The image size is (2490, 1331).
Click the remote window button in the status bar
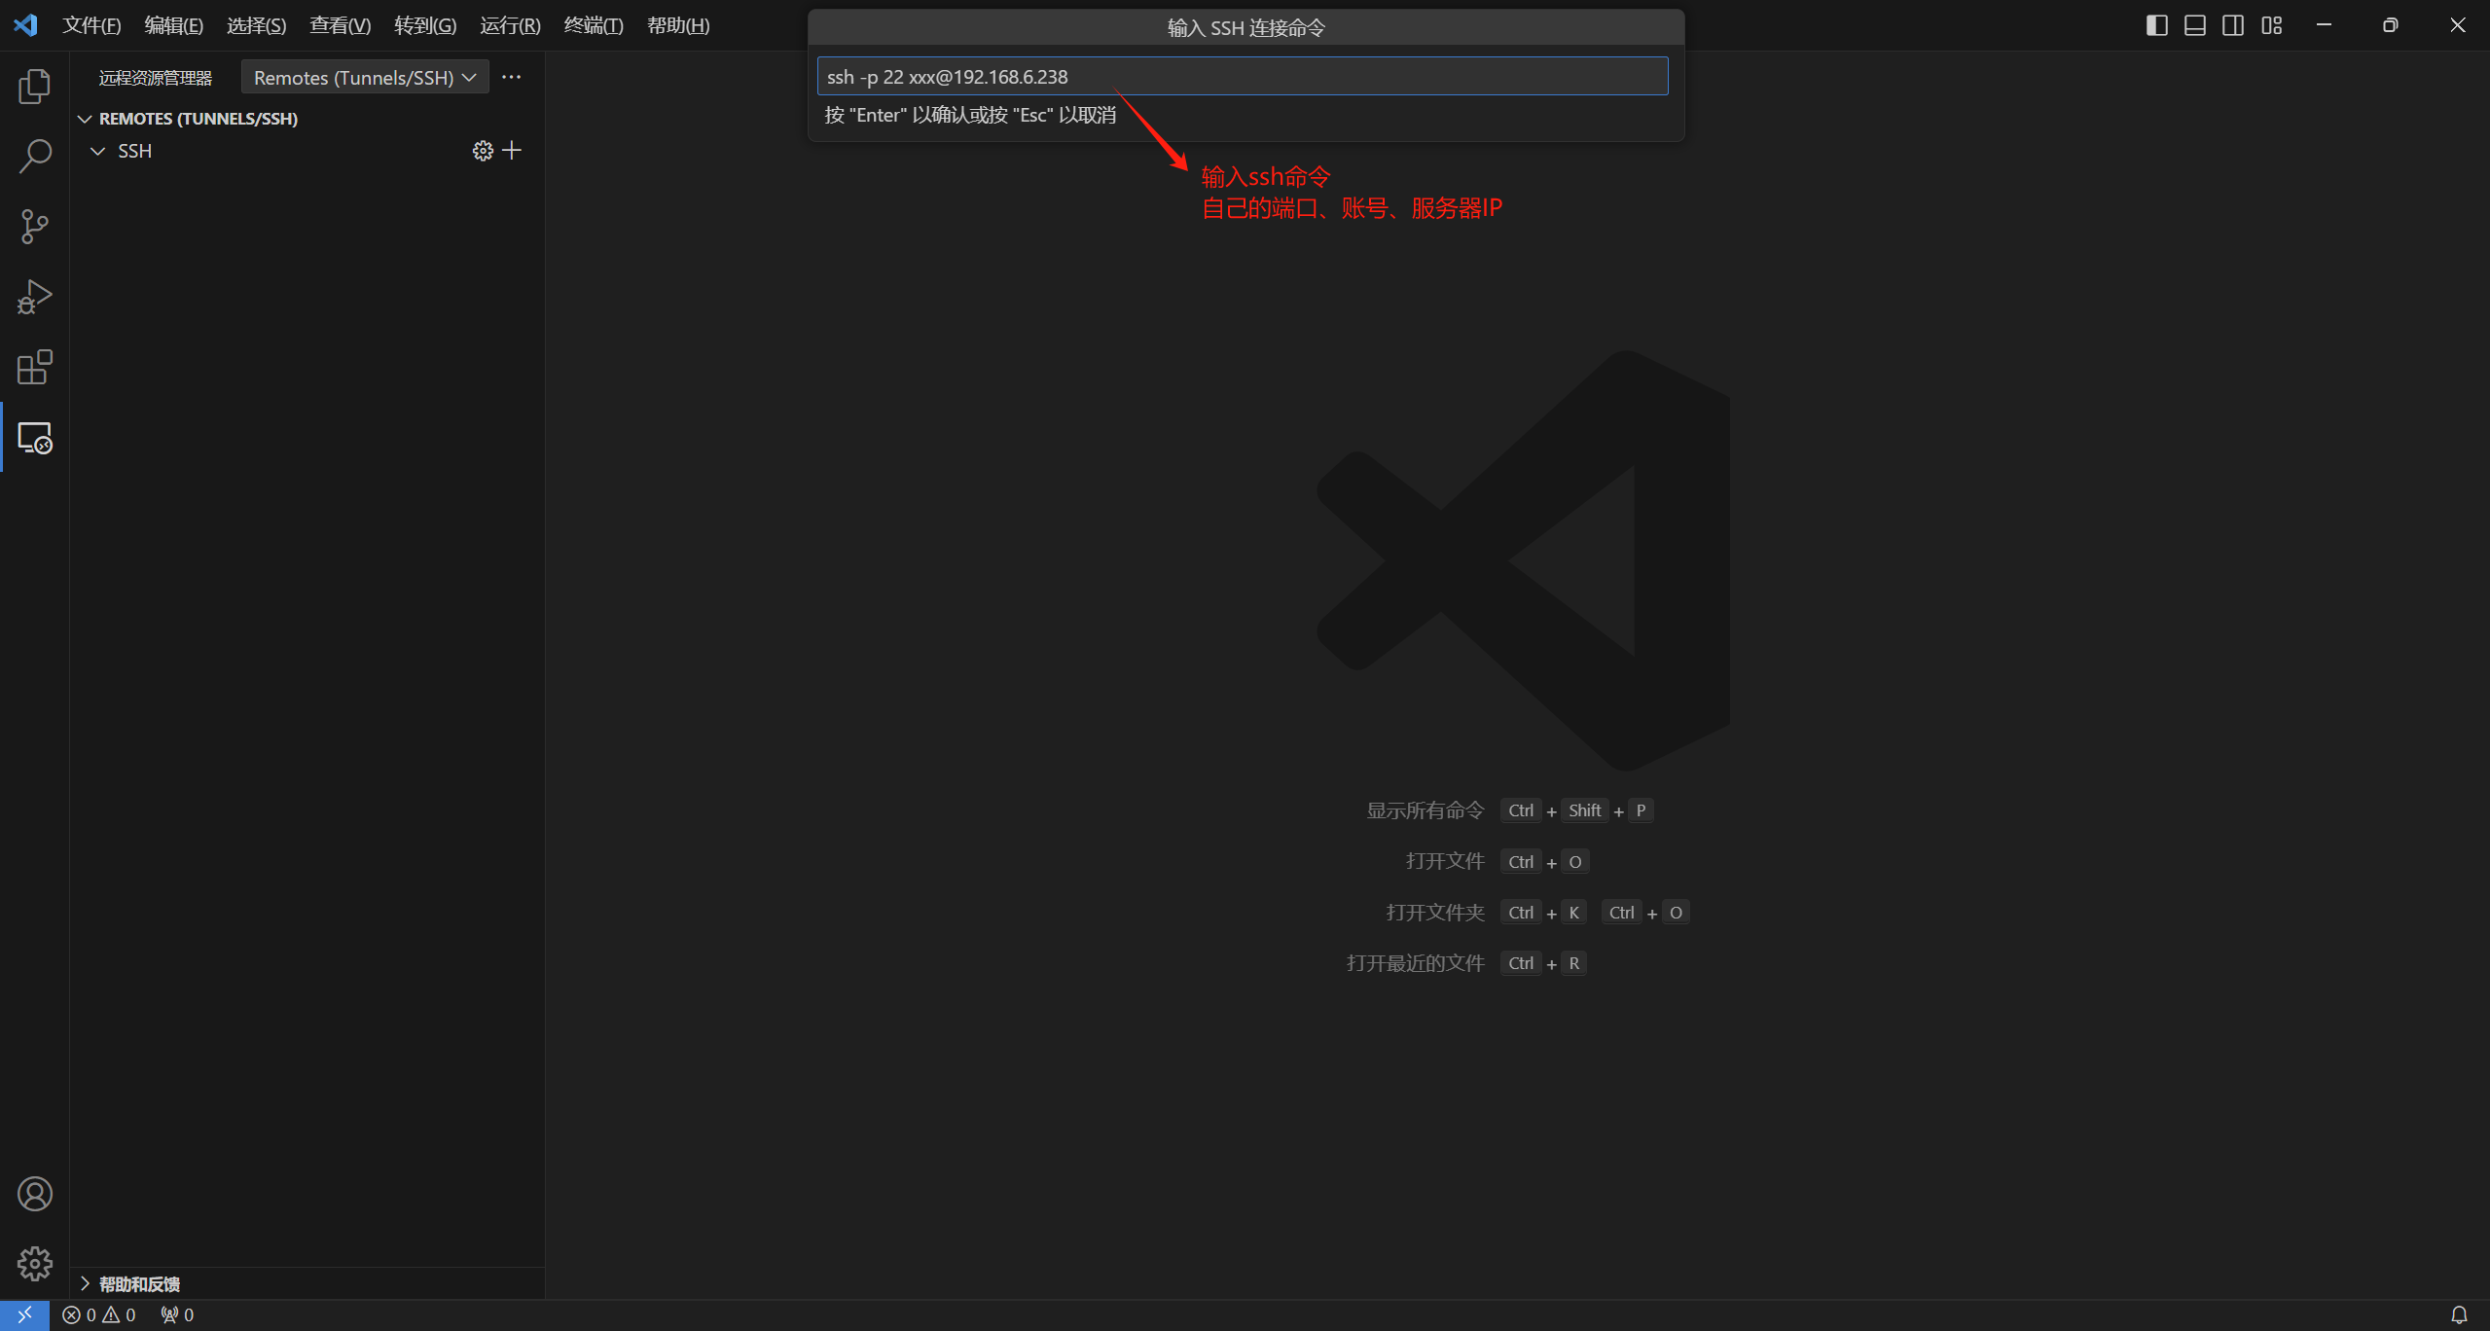[x=24, y=1315]
